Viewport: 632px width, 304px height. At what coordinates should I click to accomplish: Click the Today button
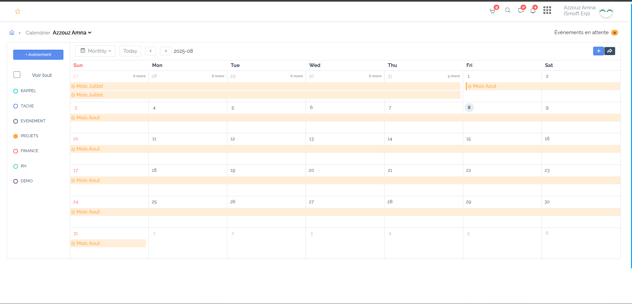tap(130, 51)
